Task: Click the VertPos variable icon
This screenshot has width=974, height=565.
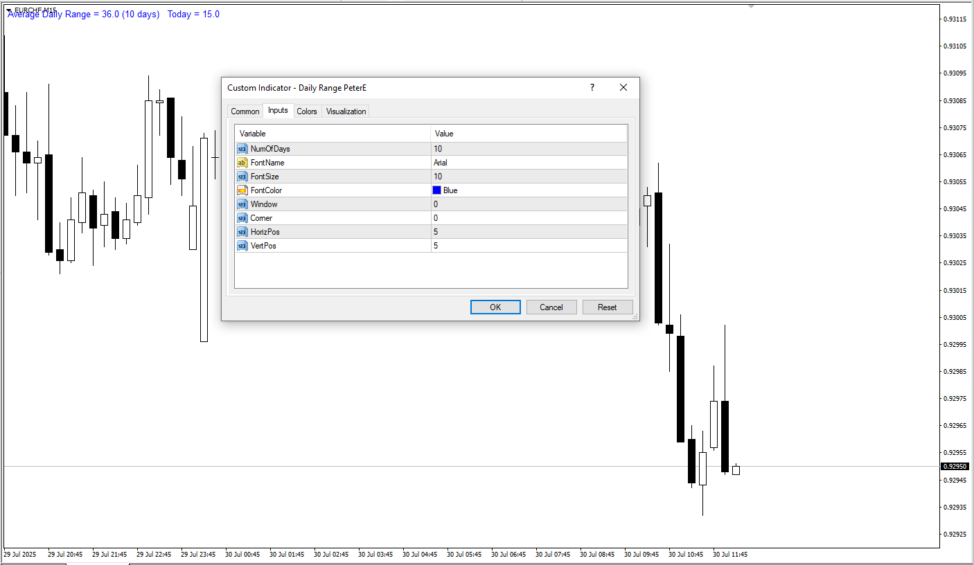Action: (242, 246)
